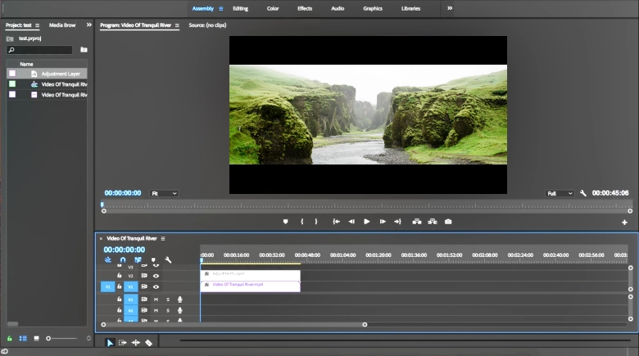
Task: Toggle A1 track targeting
Action: coord(131,300)
